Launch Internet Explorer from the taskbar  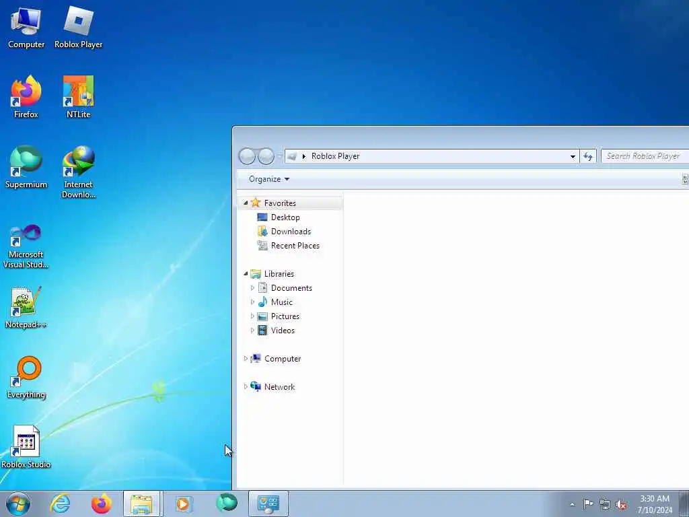click(60, 504)
